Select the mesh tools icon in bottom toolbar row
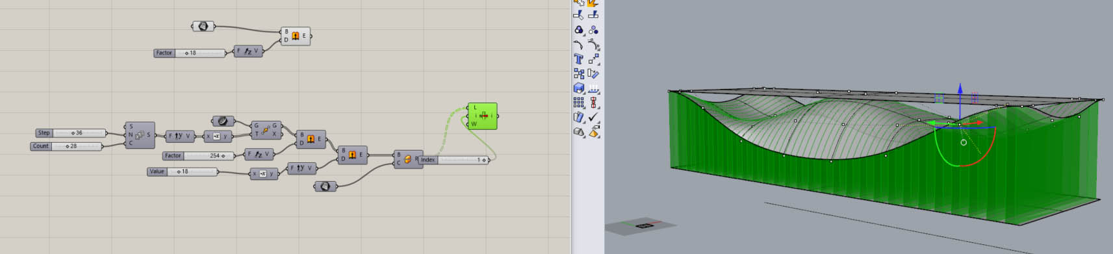1113x254 pixels. pos(578,132)
